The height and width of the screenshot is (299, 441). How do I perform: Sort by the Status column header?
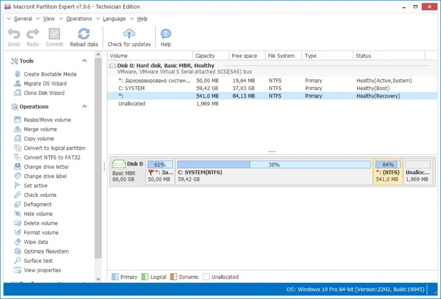point(389,55)
